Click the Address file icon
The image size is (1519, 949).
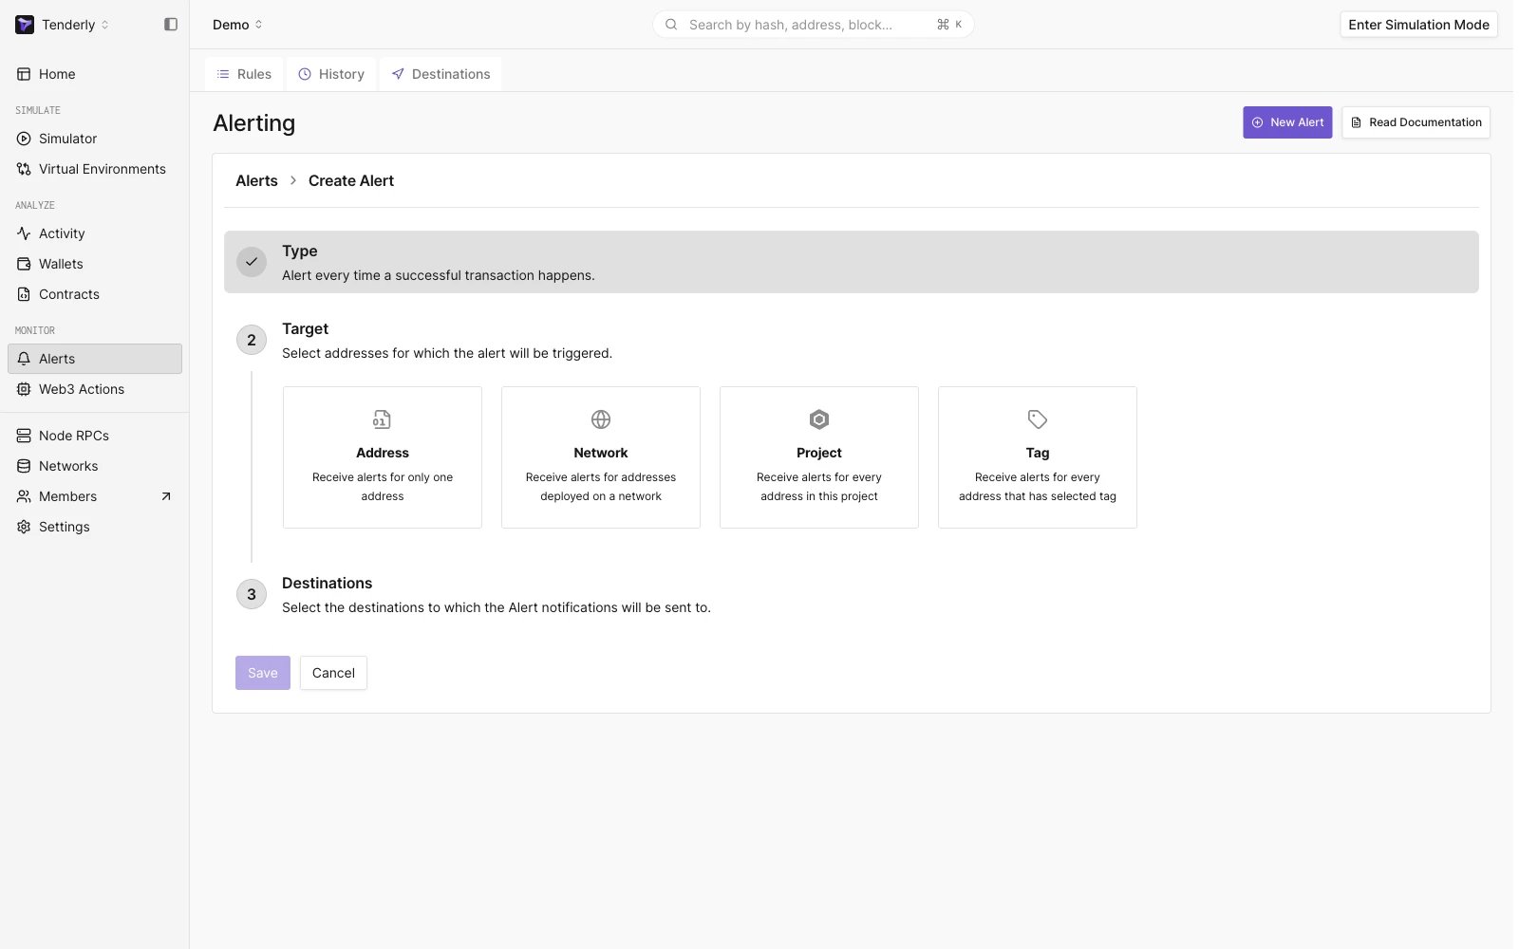coord(383,419)
